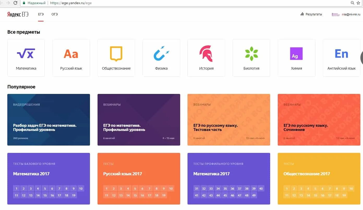Open the Биология green flower icon

pyautogui.click(x=251, y=53)
